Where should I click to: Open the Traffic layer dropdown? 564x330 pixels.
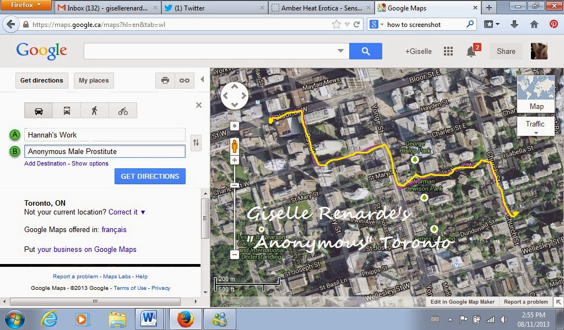tap(535, 126)
